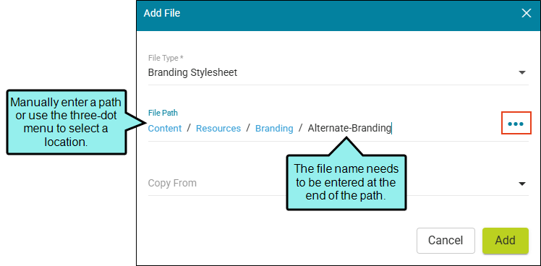This screenshot has height=266, width=541.
Task: Click the Cancel button
Action: click(446, 241)
